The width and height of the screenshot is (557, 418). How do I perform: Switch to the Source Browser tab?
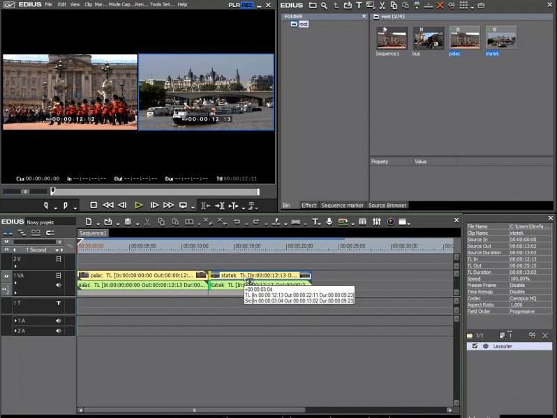coord(387,206)
